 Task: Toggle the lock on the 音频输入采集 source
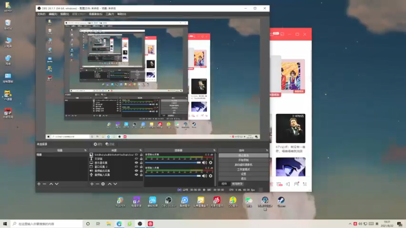(141, 175)
